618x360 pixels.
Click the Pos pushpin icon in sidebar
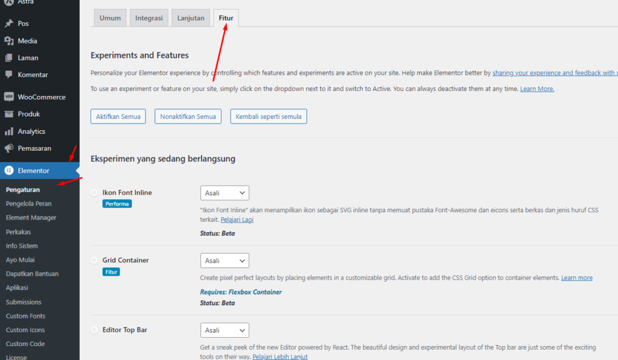click(x=9, y=24)
